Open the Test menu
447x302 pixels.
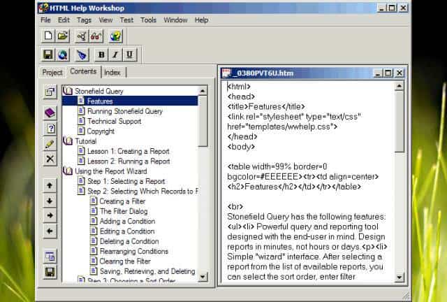pyautogui.click(x=126, y=20)
